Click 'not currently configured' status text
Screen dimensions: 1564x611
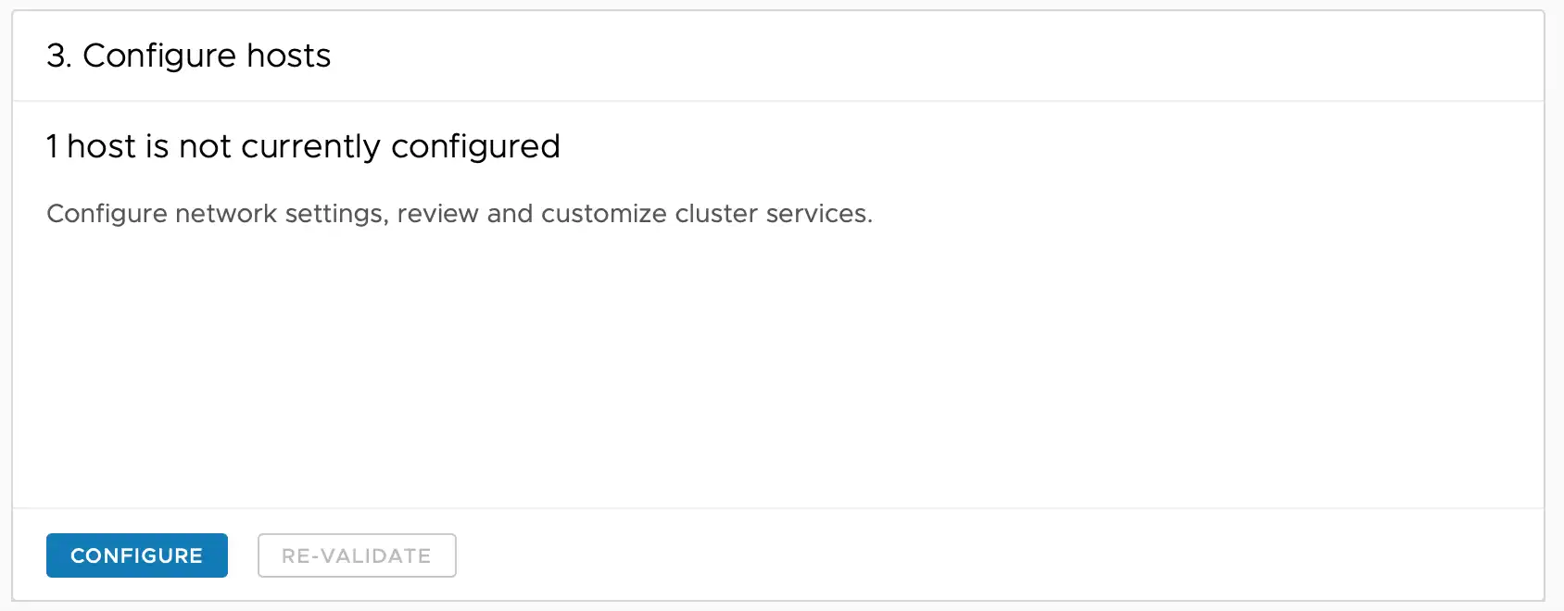pyautogui.click(x=370, y=146)
